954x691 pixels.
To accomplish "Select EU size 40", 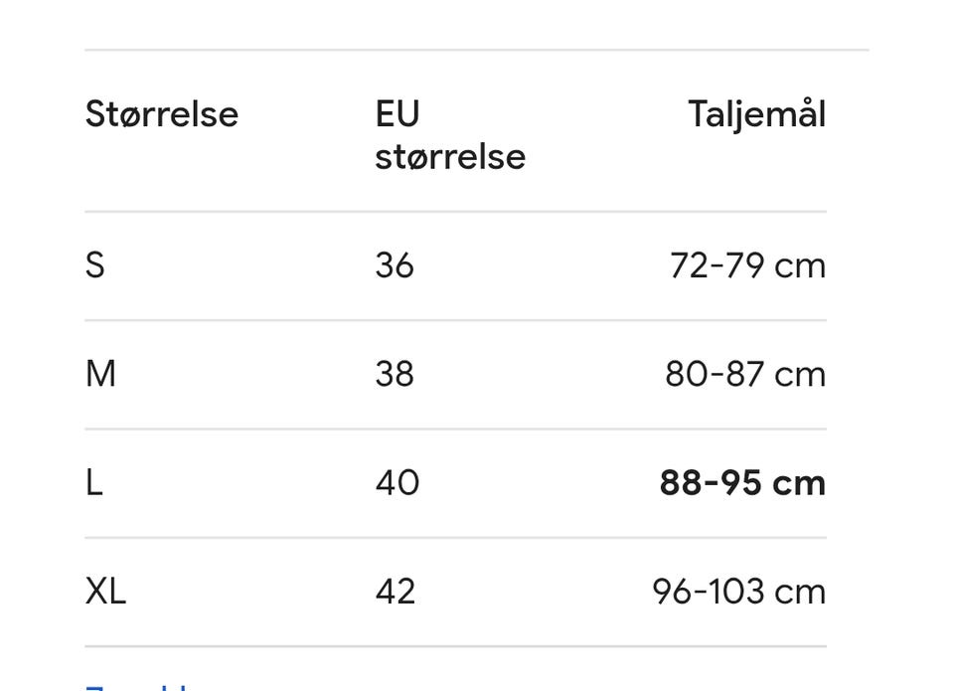I will coord(397,483).
